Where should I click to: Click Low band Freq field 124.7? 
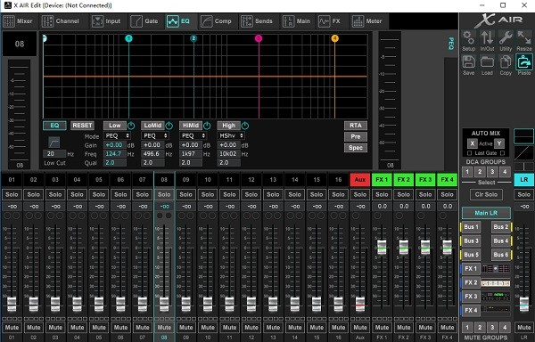tap(115, 154)
